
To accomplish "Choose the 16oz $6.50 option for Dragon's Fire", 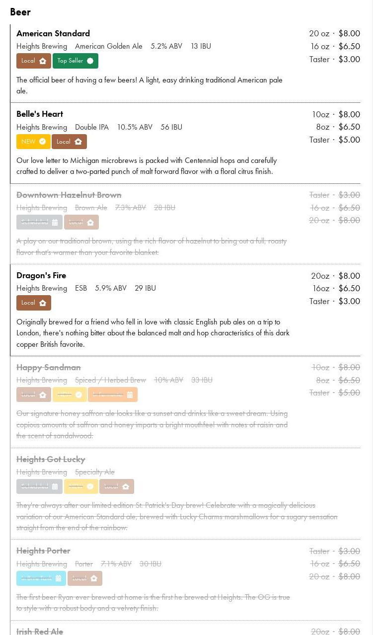I will click(x=335, y=288).
